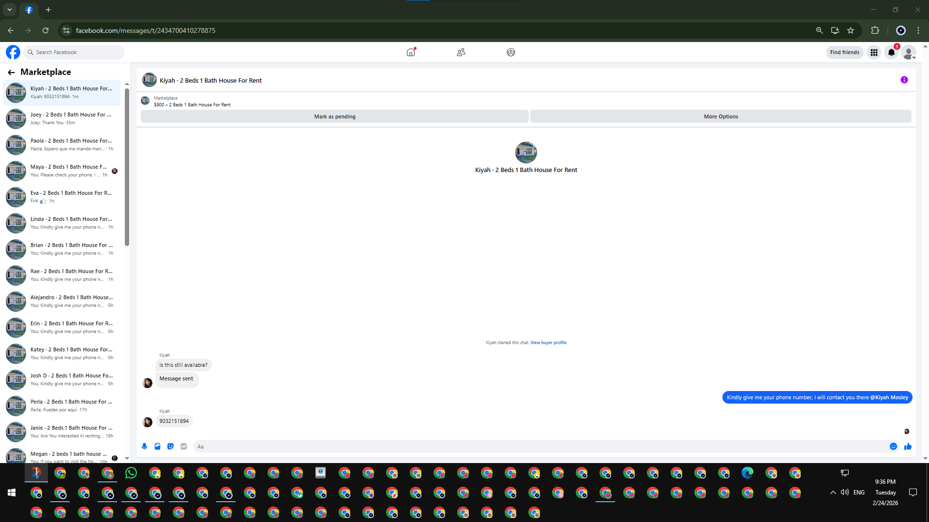Open the Friends tab
Image resolution: width=929 pixels, height=522 pixels.
tap(461, 52)
